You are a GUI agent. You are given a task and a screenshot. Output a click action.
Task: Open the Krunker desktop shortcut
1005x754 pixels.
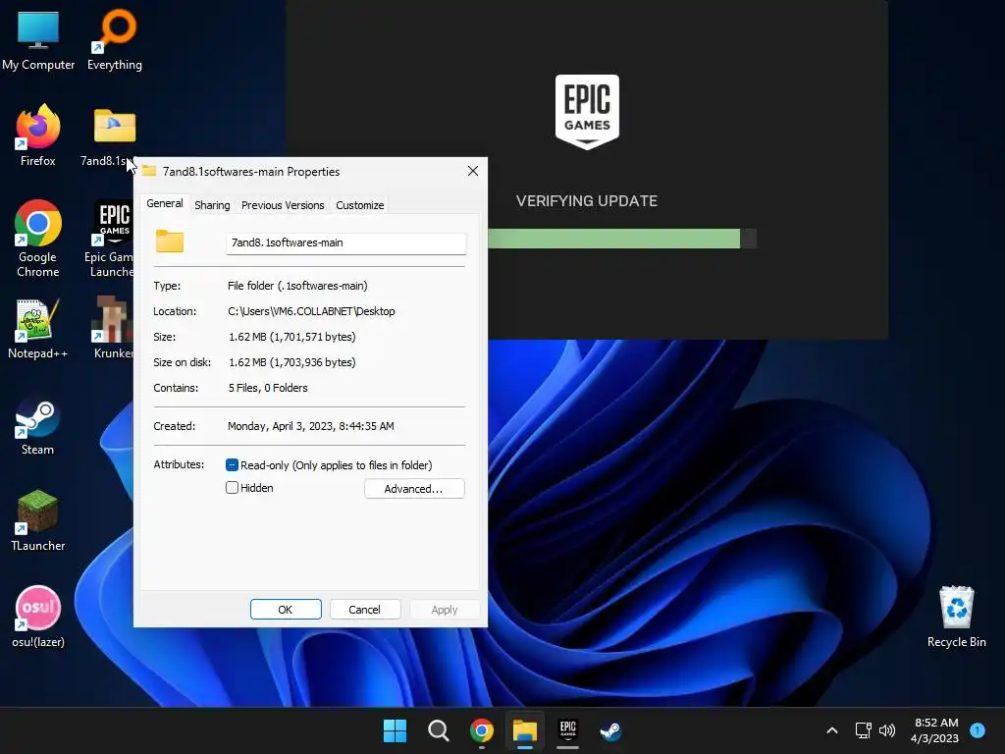coord(113,327)
